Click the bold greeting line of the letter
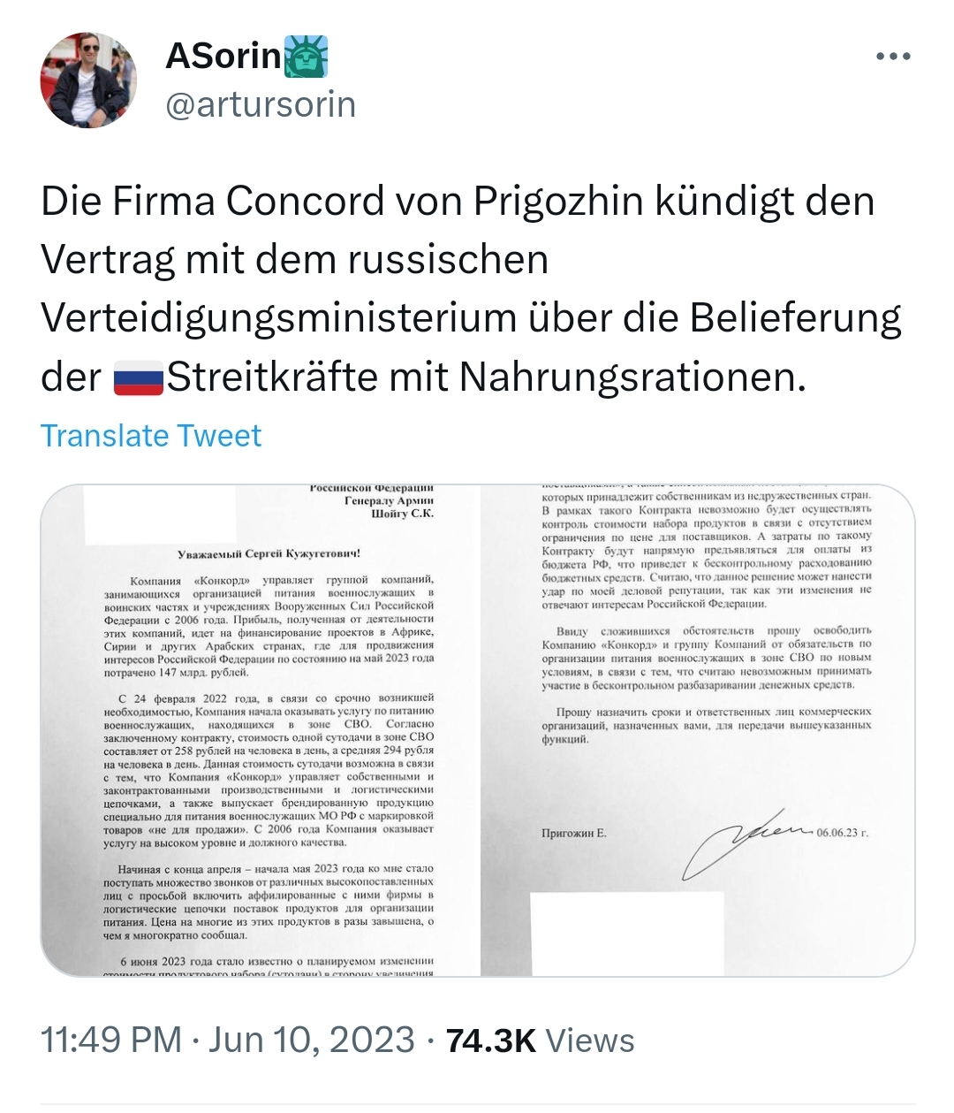Viewport: 954px width, 1113px height. 269,554
